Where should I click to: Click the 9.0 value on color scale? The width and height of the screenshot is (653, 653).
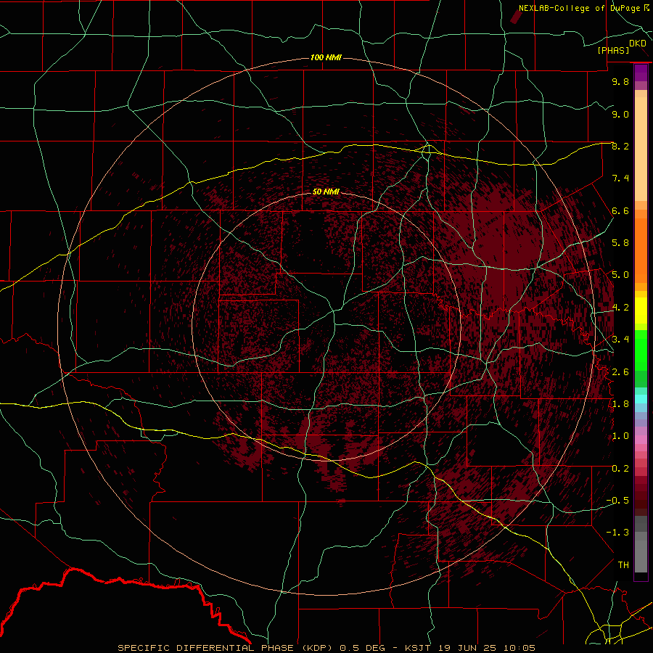(x=620, y=114)
